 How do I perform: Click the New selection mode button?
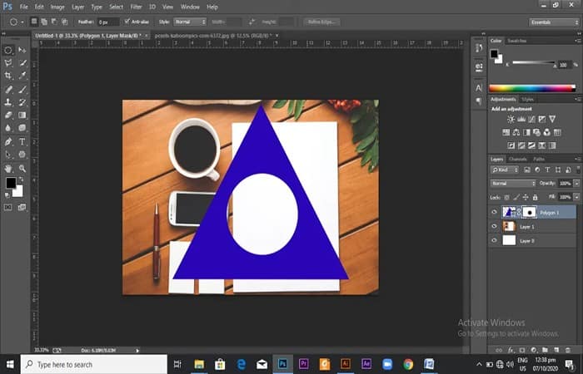(x=34, y=22)
